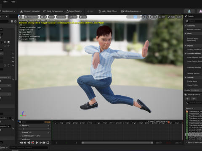Image resolution: width=202 pixels, height=151 pixels.
Task: Go back in Asset Browser history
Action: click(188, 99)
